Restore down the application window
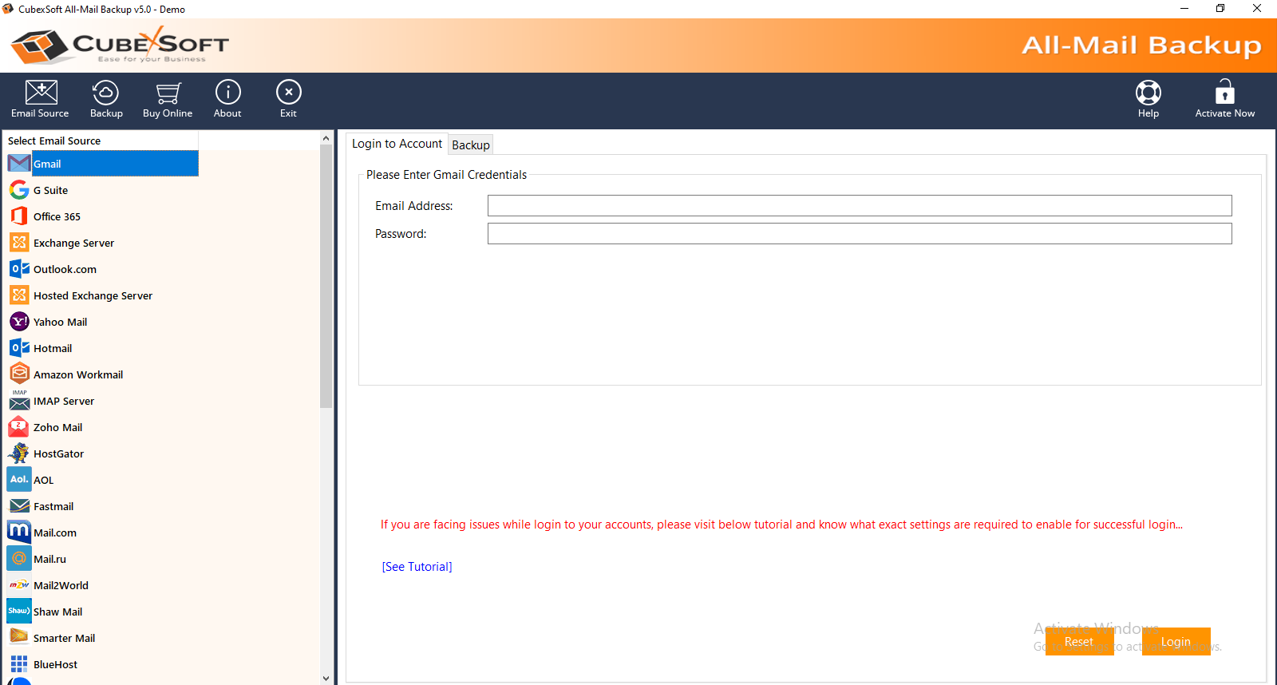The image size is (1277, 685). pyautogui.click(x=1220, y=9)
